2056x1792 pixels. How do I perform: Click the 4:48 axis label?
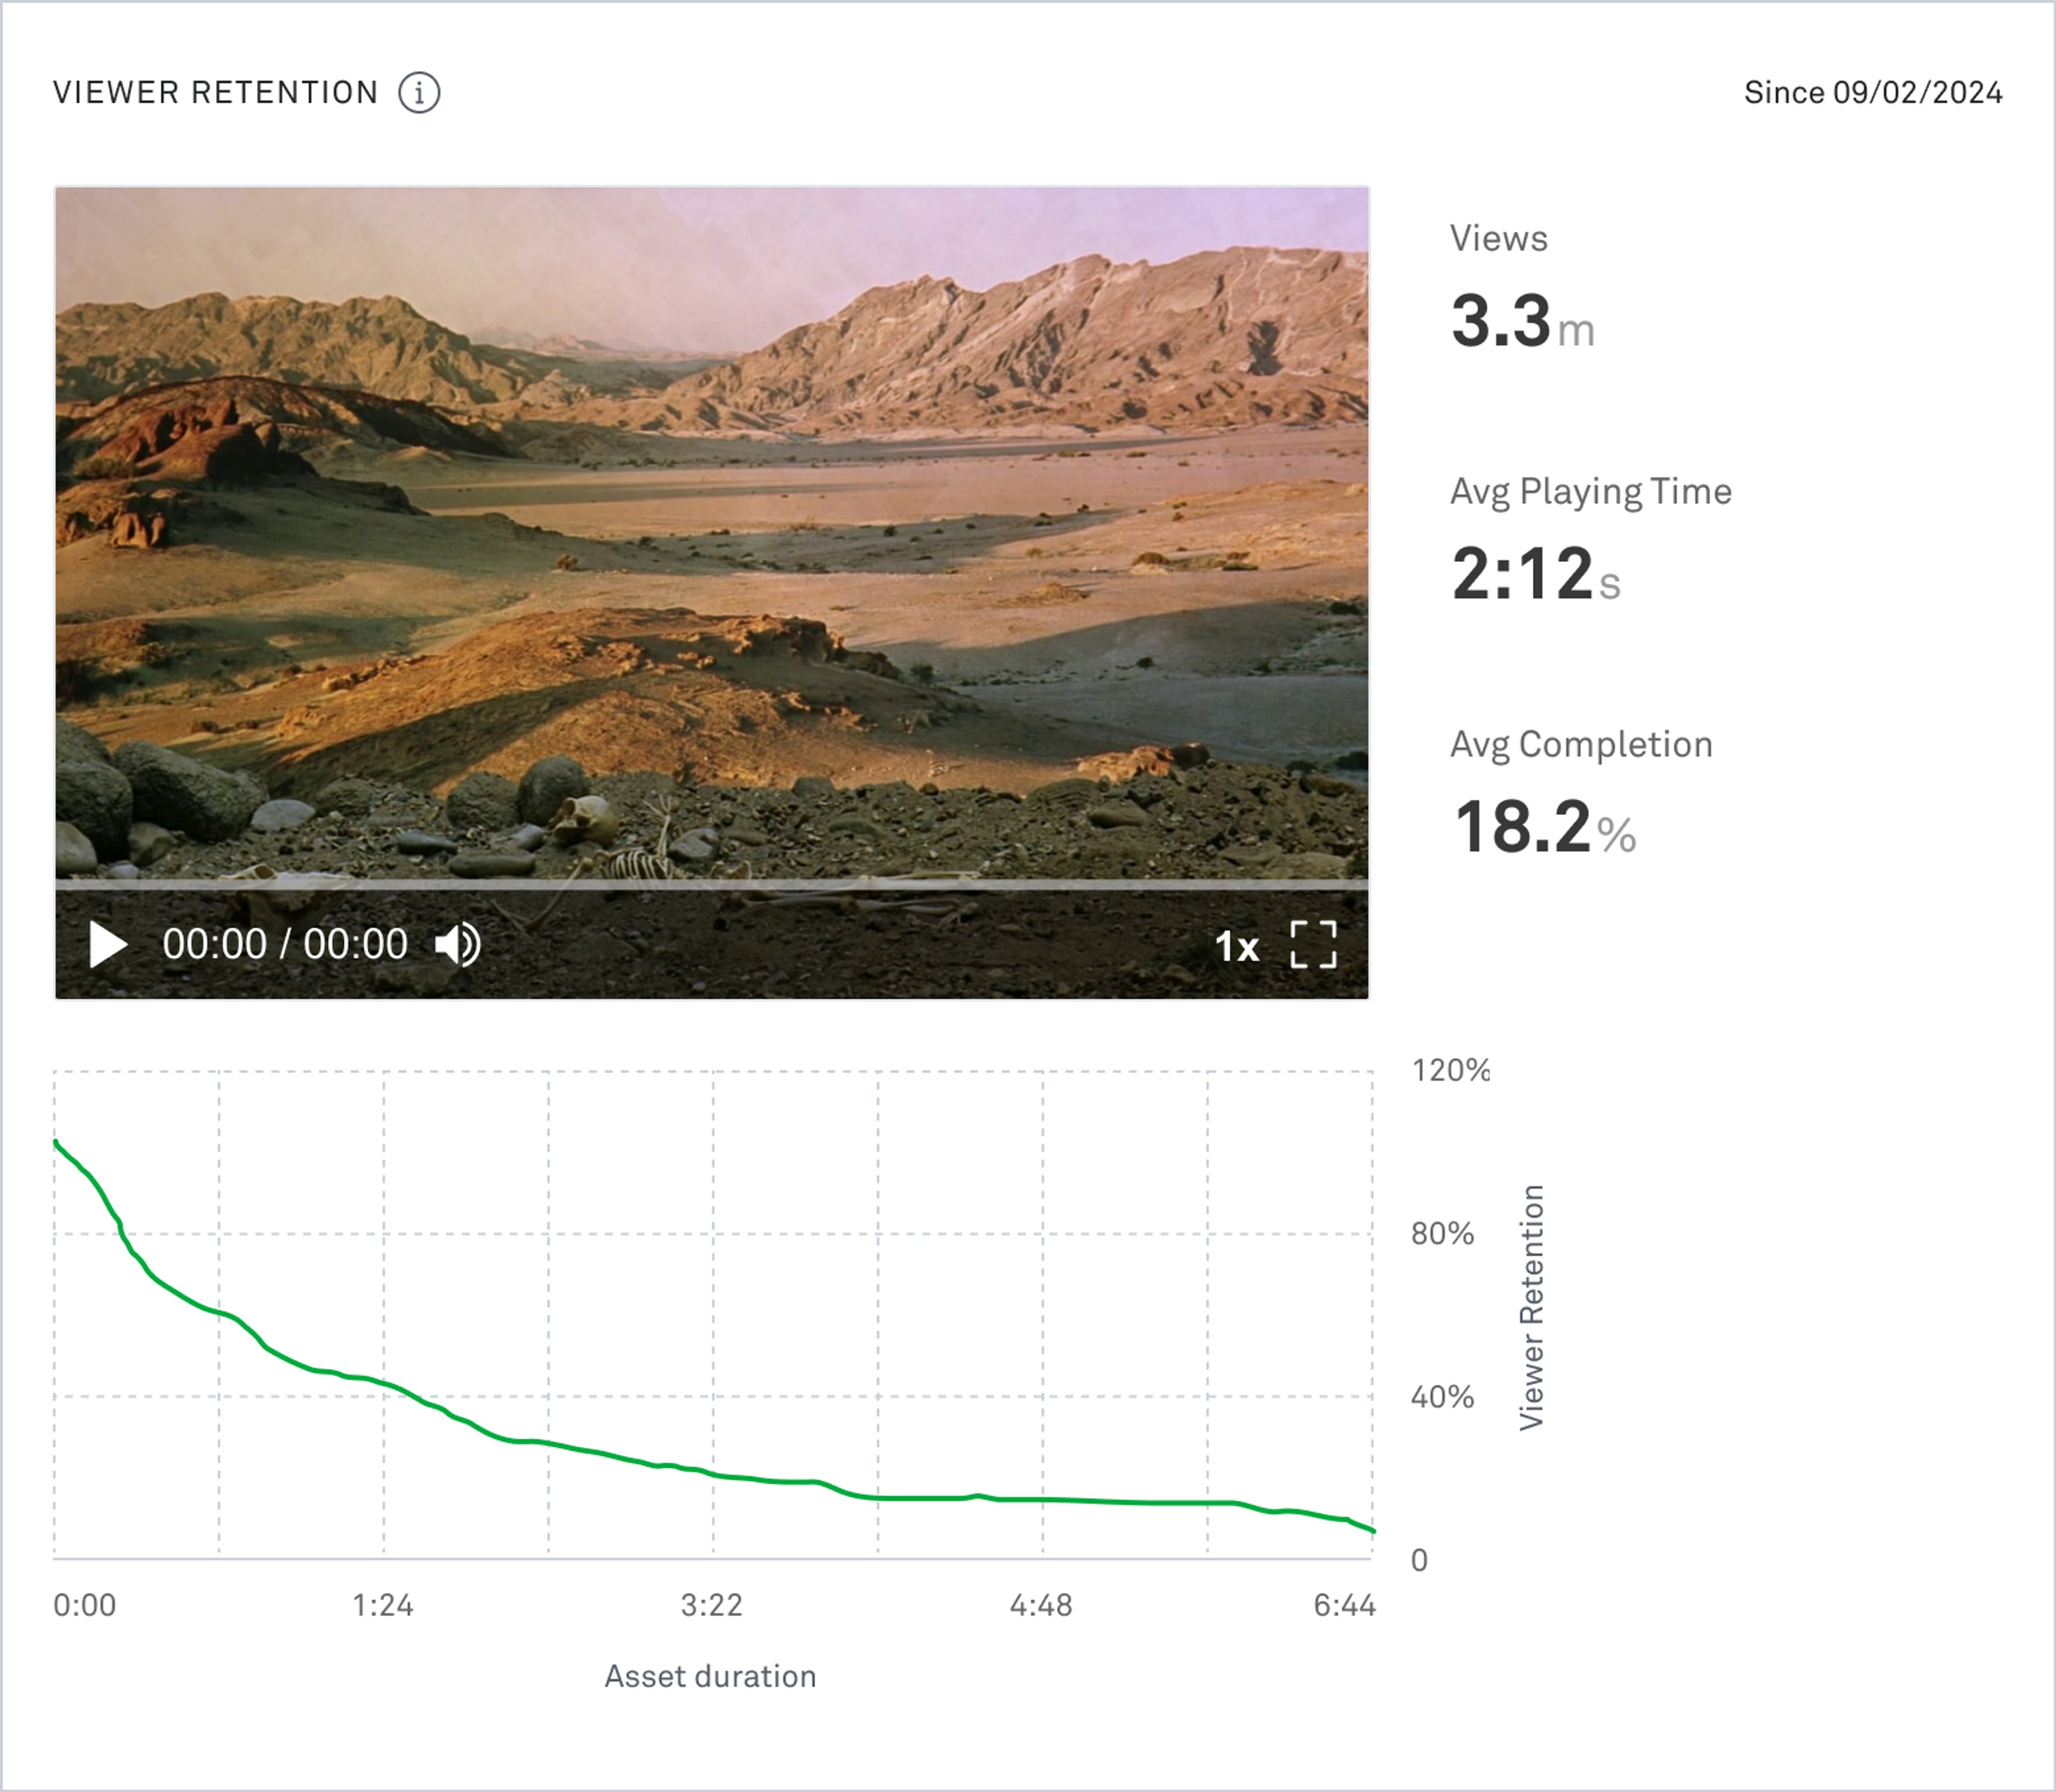tap(1040, 1605)
